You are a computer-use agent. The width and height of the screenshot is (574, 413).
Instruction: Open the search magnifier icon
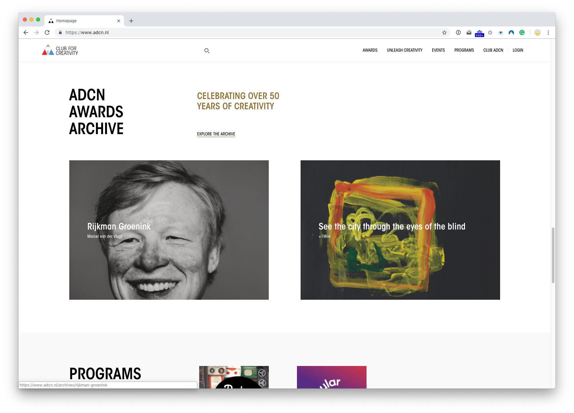(x=207, y=51)
